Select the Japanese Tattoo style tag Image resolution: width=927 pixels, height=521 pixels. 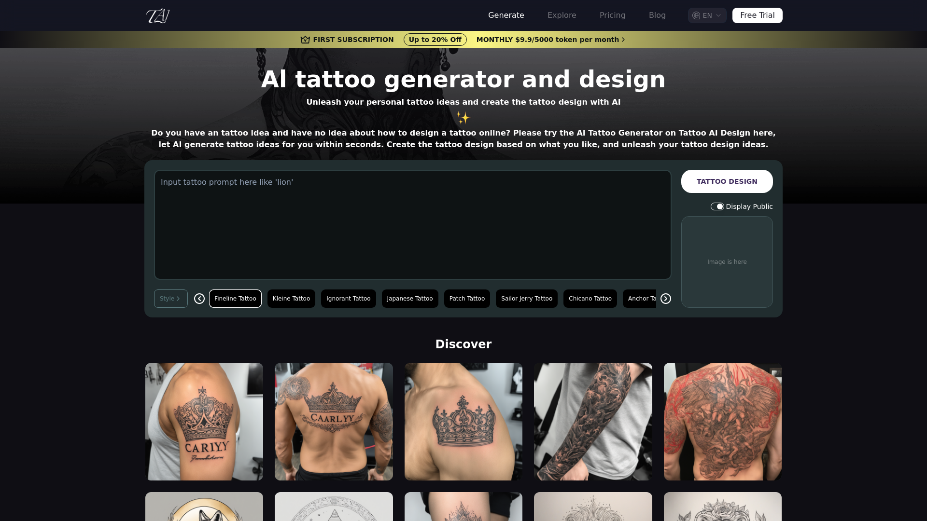pos(409,298)
